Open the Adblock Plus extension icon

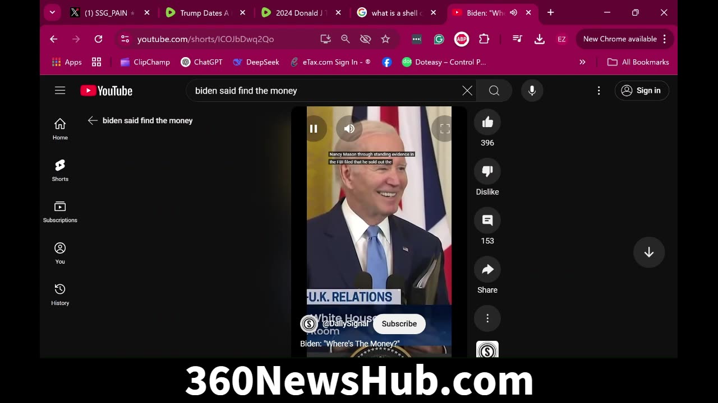point(461,39)
